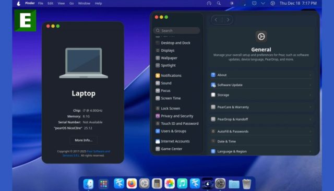
Task: Open the search magnifier in menu bar
Action: pyautogui.click(x=219, y=3)
